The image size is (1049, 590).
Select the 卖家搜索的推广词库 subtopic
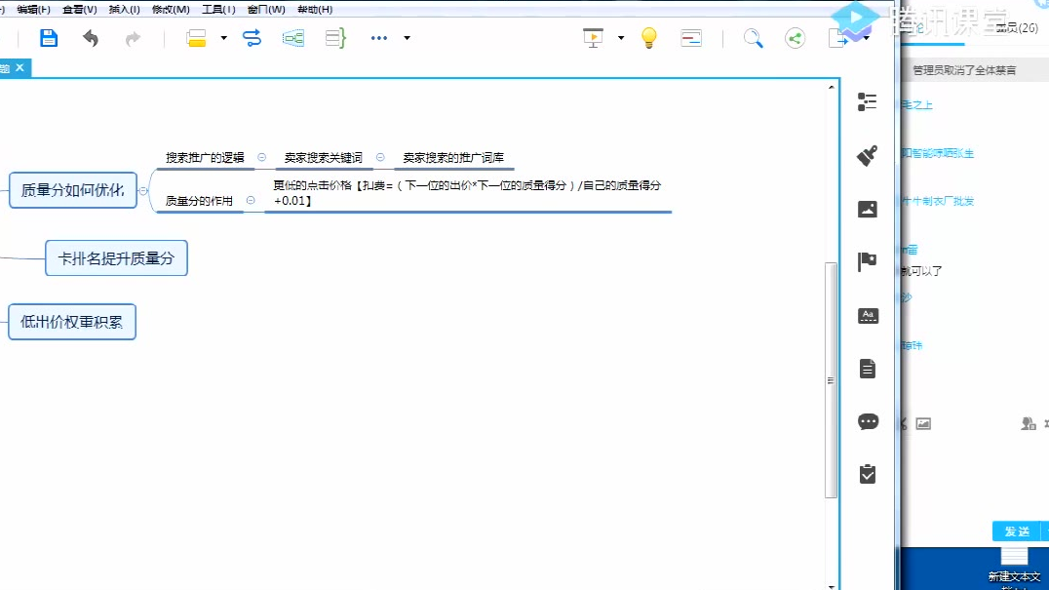453,158
